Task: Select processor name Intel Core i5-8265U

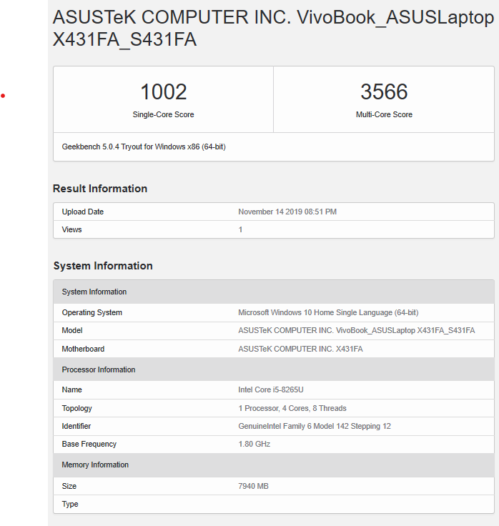Action: point(271,389)
